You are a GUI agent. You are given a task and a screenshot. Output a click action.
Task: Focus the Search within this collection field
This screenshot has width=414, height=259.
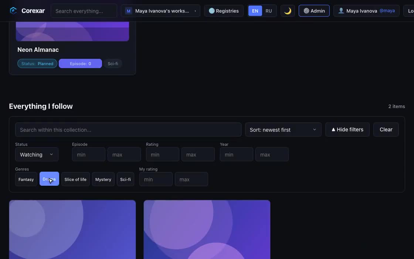click(128, 129)
